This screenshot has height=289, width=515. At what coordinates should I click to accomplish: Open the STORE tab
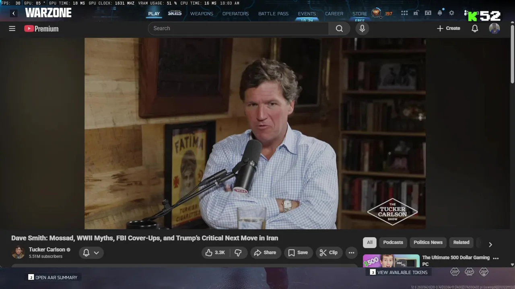pos(360,14)
